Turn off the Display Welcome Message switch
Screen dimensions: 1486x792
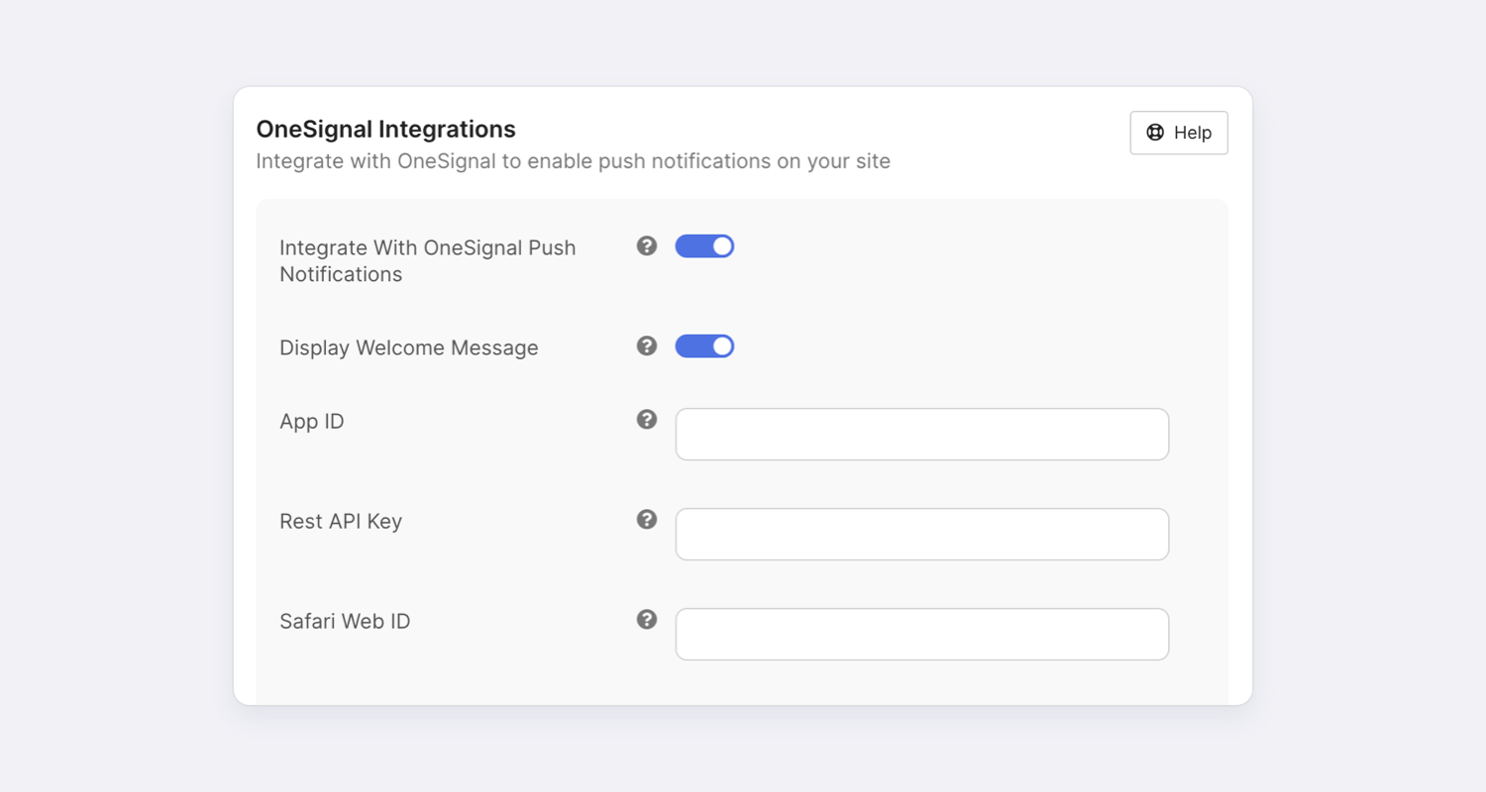704,346
